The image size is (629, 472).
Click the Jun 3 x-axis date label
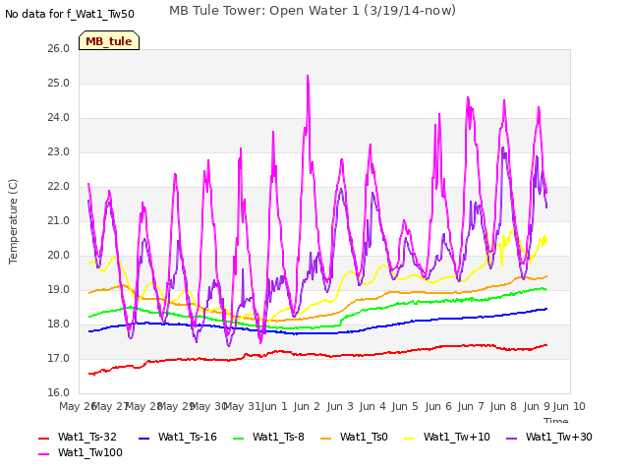pyautogui.click(x=340, y=406)
